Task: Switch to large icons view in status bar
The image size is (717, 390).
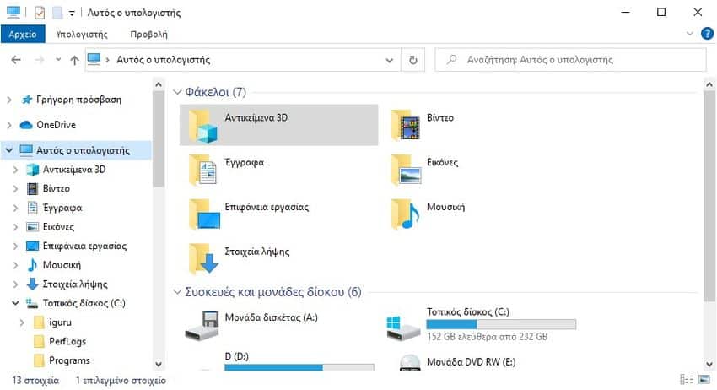Action: pos(704,380)
